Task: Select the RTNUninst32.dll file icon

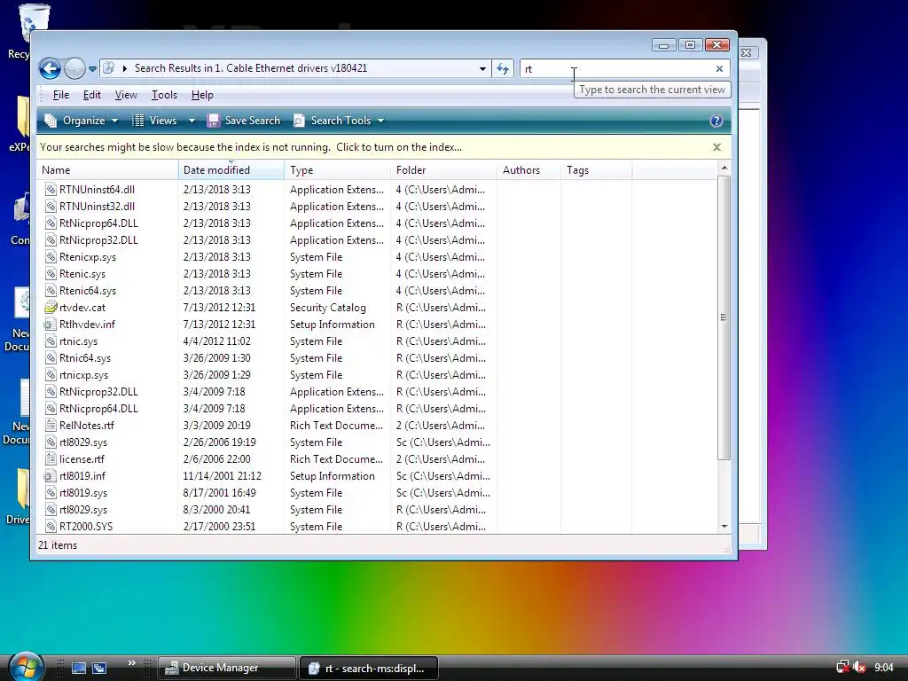Action: tap(51, 206)
